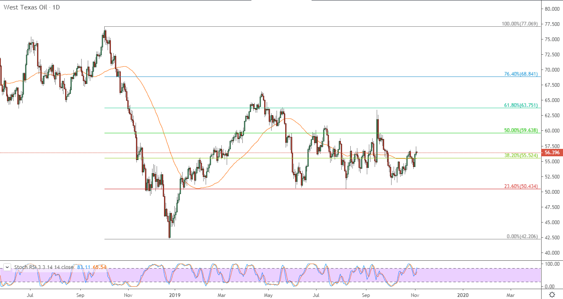Select 45.000 on the price scale
The height and width of the screenshot is (299, 563).
[552, 223]
